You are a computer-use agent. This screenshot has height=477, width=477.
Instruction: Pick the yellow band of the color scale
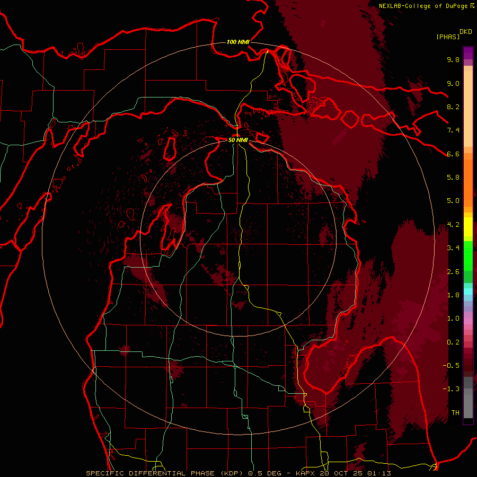[468, 227]
